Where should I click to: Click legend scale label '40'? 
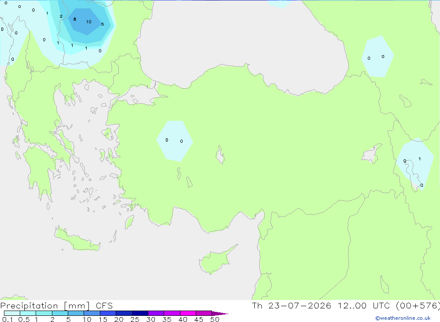click(183, 319)
